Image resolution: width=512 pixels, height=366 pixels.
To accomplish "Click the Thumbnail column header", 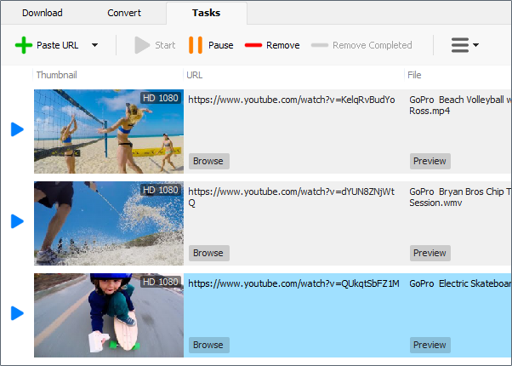I will (56, 75).
